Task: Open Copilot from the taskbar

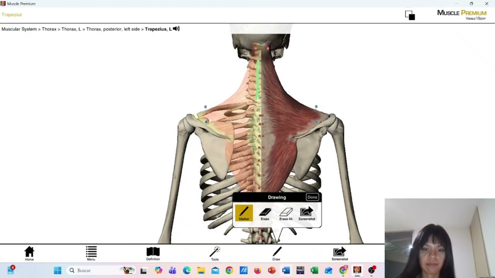Action: [x=158, y=271]
